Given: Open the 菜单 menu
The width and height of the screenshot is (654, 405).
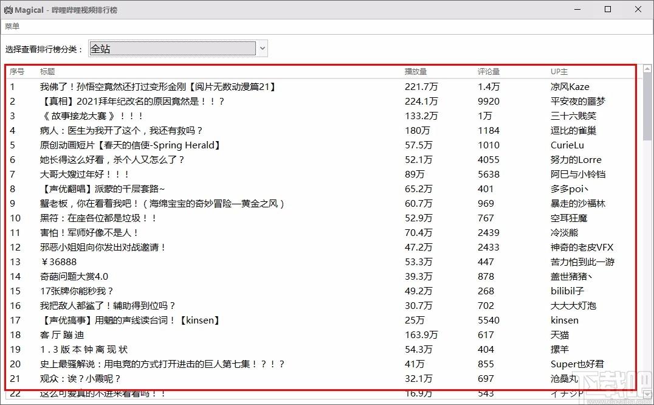Looking at the screenshot, I should coord(12,26).
